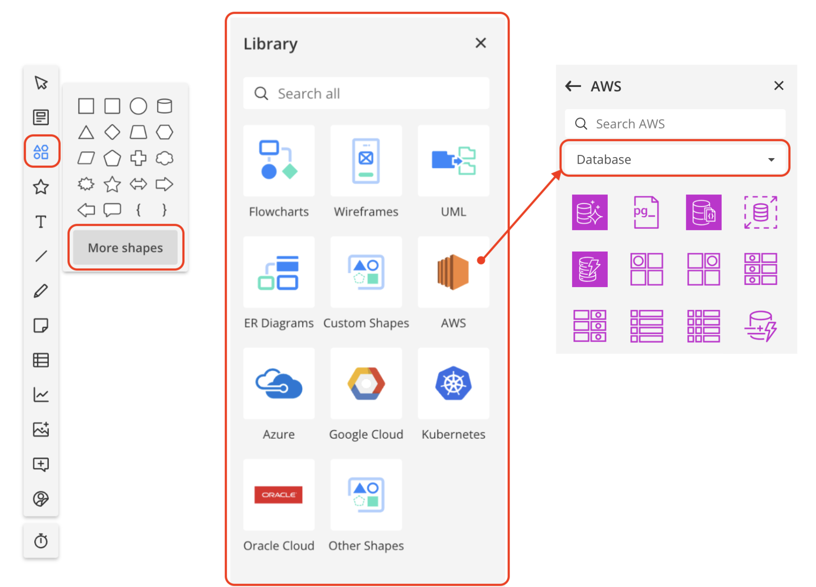816x587 pixels.
Task: Select the line drawing tool
Action: (x=41, y=256)
